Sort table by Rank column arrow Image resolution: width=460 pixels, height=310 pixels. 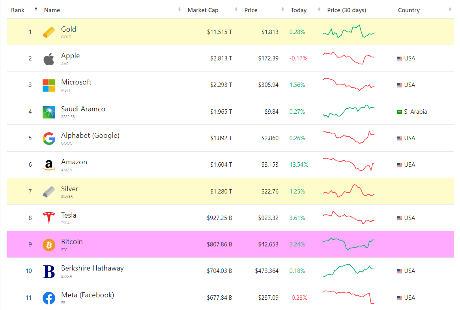click(x=36, y=9)
